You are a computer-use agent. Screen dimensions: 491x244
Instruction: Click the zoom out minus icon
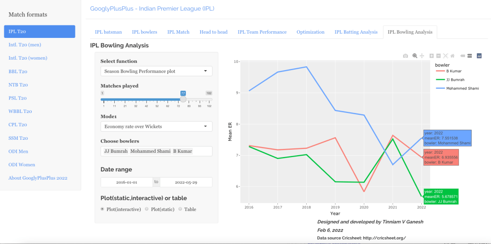(438, 56)
